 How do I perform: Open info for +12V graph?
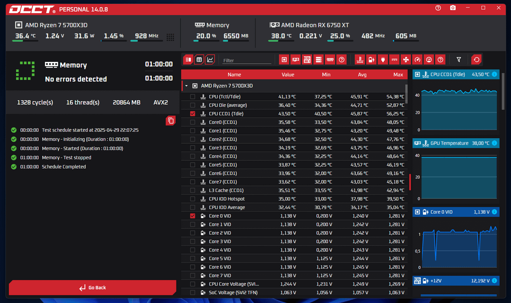[x=494, y=280]
